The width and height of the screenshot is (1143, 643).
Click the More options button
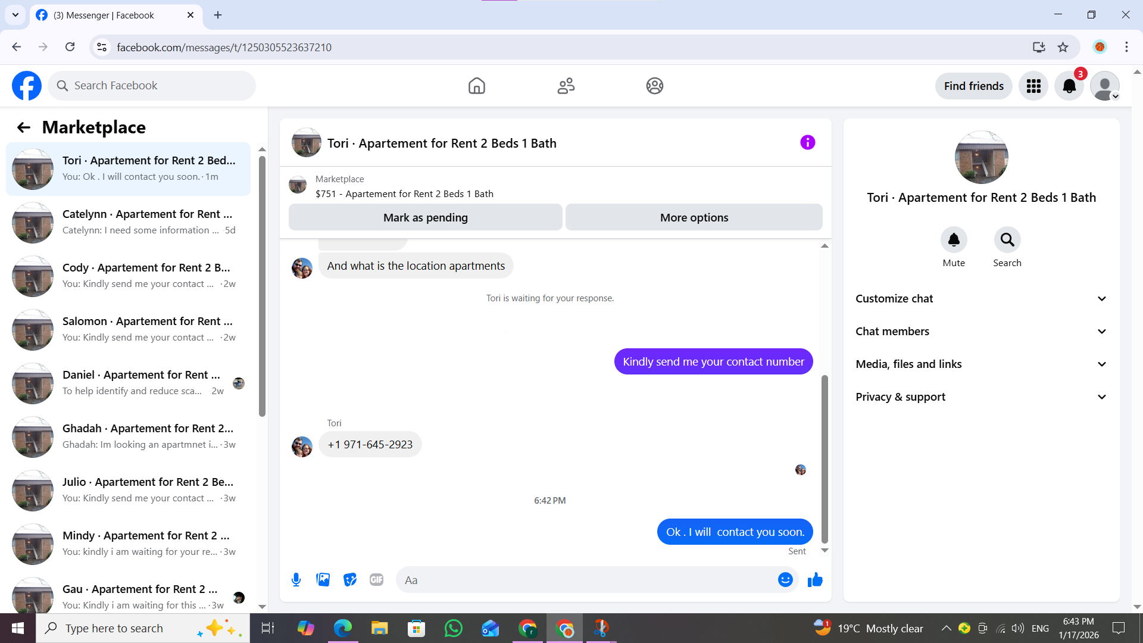click(x=694, y=217)
